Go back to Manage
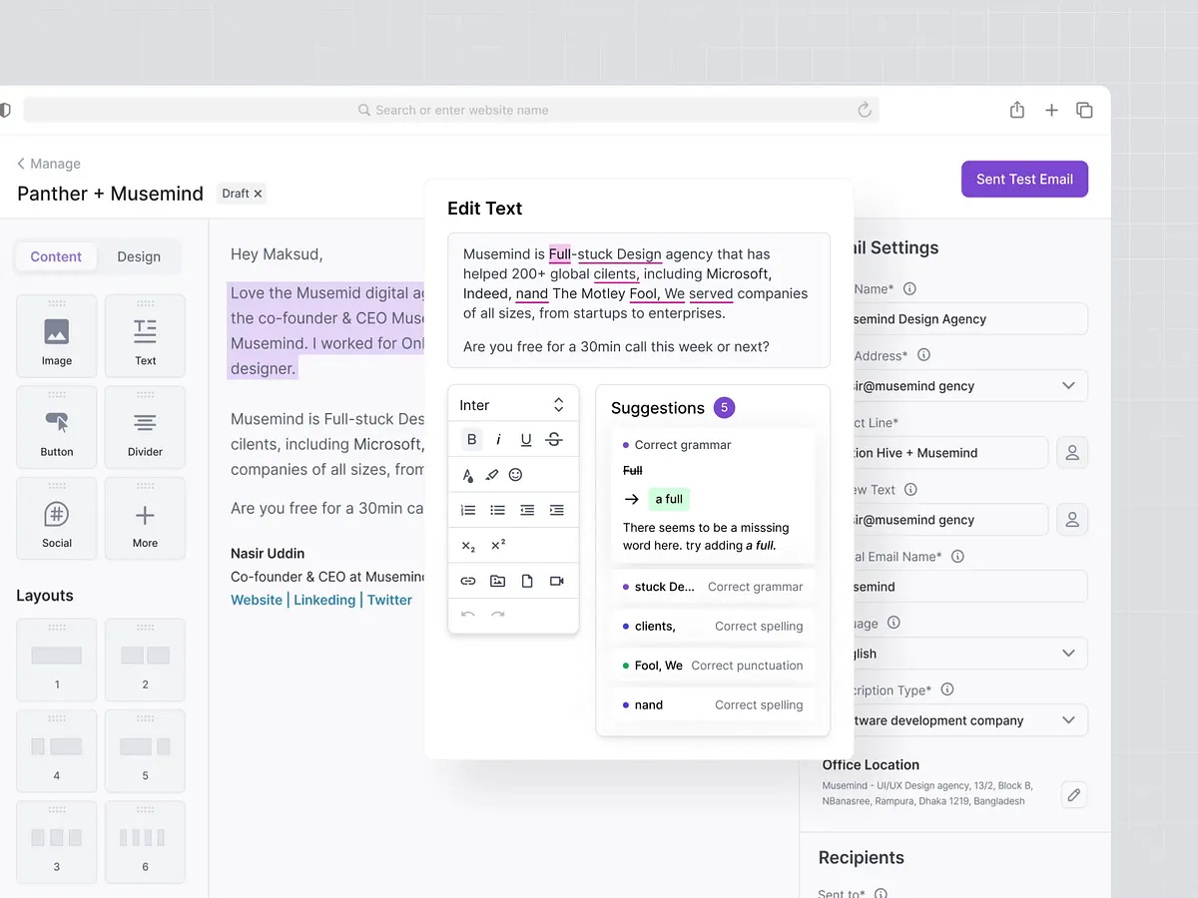The height and width of the screenshot is (898, 1198). tap(49, 164)
